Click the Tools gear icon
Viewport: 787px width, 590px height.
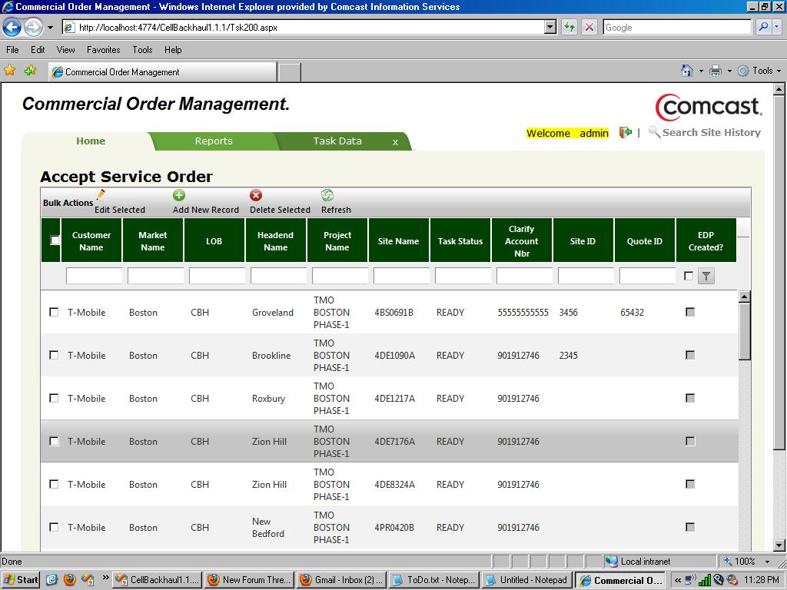point(743,71)
